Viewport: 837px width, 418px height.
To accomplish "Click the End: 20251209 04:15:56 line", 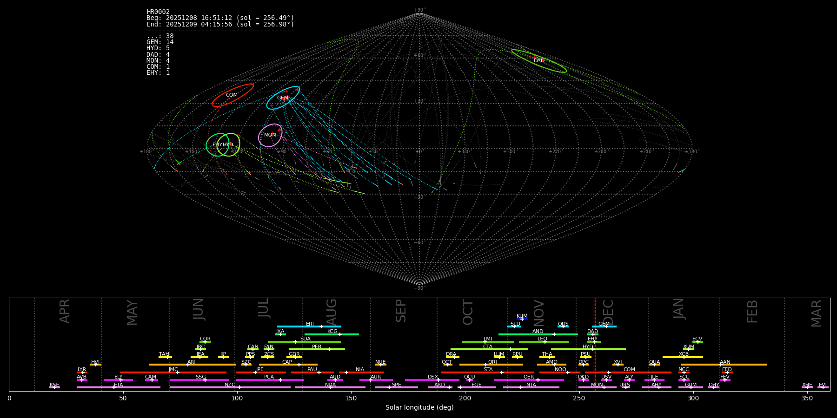I will click(220, 24).
